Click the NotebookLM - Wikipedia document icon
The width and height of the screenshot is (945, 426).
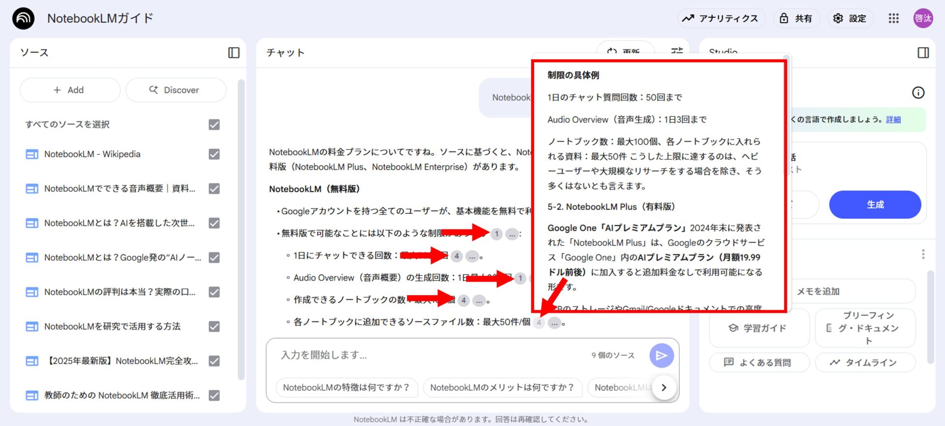click(x=31, y=154)
